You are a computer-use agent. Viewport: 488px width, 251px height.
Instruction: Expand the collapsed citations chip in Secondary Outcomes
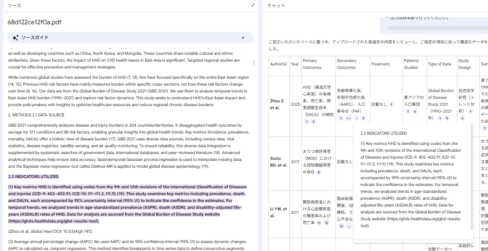[x=348, y=118]
